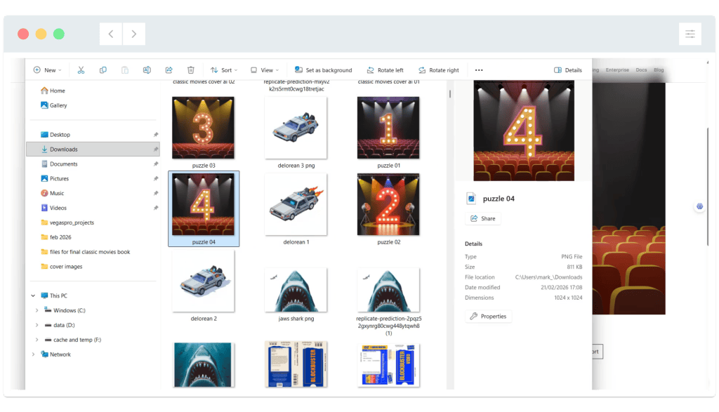Select Music in the sidebar
Image resolution: width=719 pixels, height=412 pixels.
[52, 194]
